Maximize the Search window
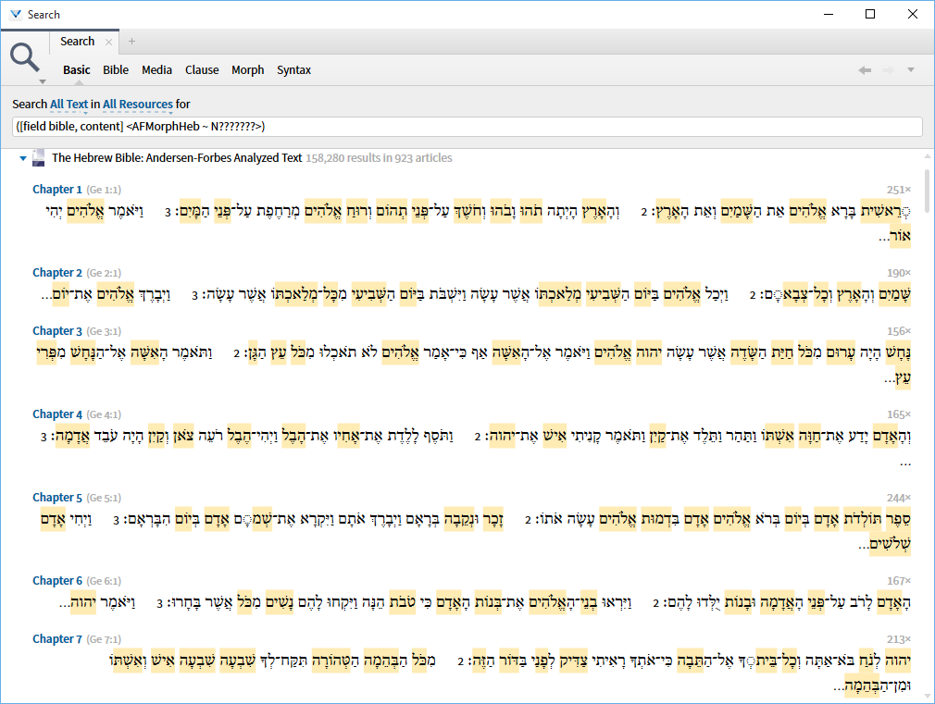This screenshot has height=704, width=935. [x=870, y=14]
